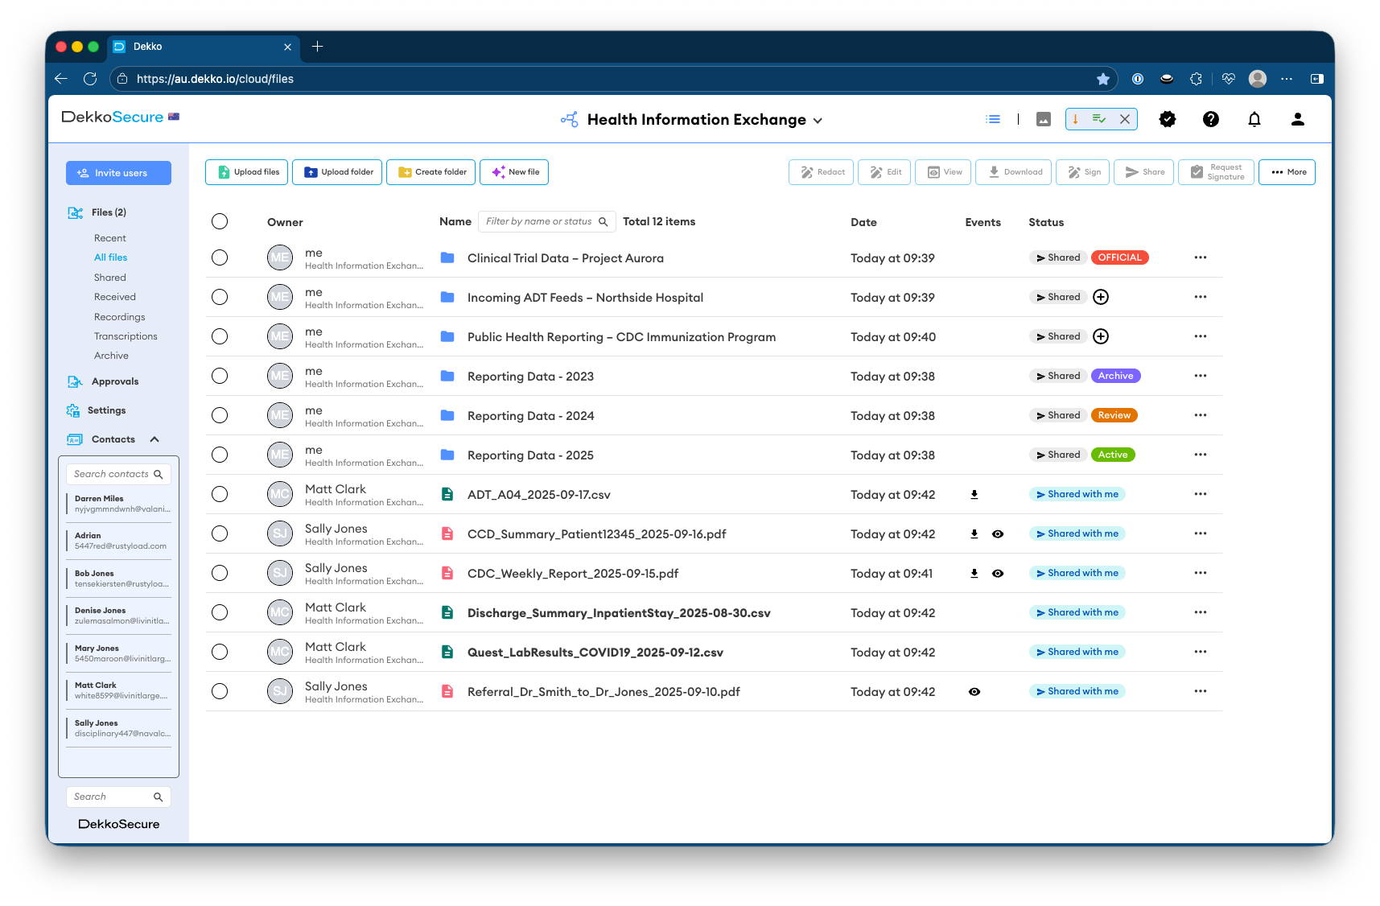Click the Filter by name or status field
The height and width of the screenshot is (906, 1380).
[539, 221]
